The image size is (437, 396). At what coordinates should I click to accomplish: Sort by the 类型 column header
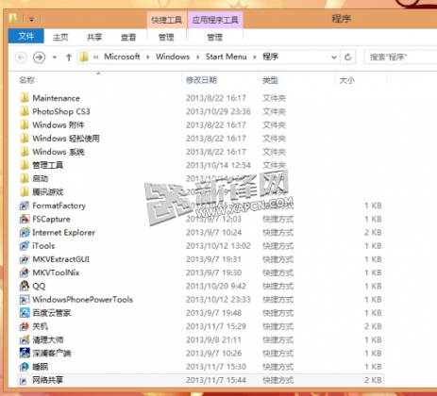tap(270, 80)
